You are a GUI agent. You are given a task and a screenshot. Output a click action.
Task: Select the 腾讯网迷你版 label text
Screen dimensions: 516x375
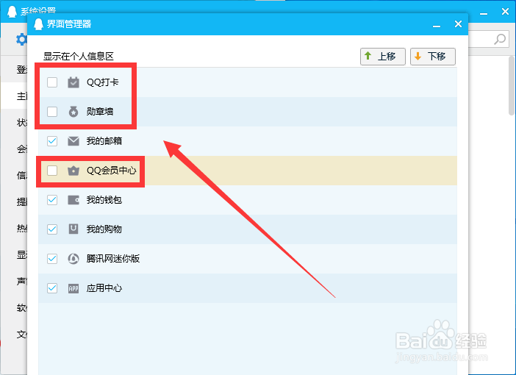click(113, 259)
